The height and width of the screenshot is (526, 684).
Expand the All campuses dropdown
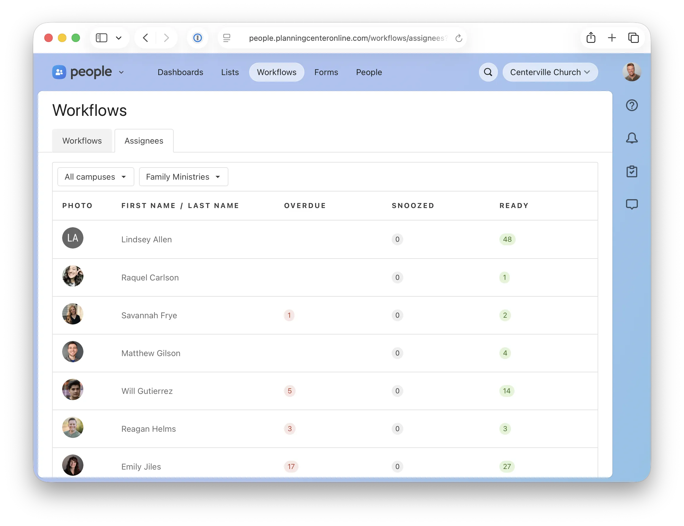pyautogui.click(x=96, y=177)
